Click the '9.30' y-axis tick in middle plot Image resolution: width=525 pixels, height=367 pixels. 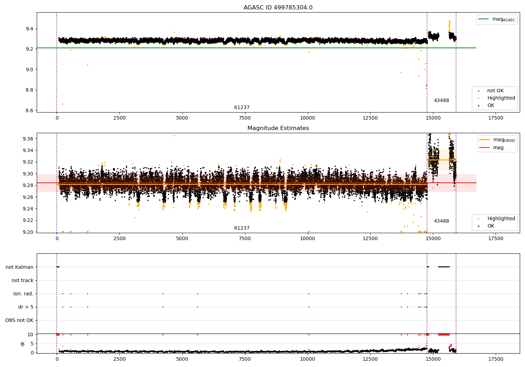pyautogui.click(x=28, y=174)
